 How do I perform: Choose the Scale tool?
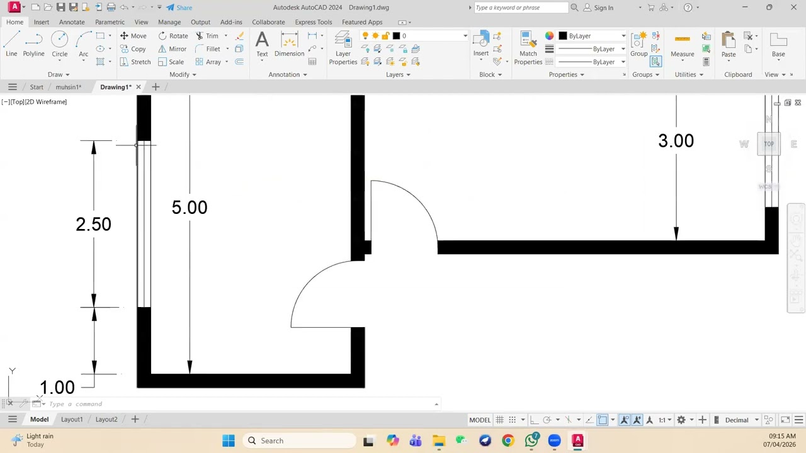[x=171, y=62]
